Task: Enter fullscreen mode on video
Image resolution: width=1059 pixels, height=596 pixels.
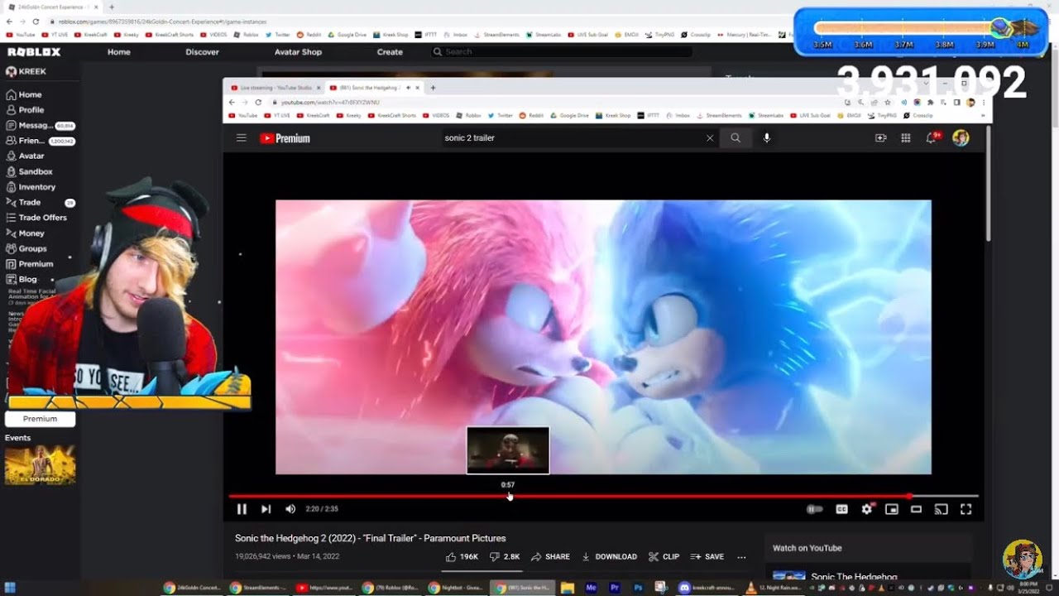Action: click(x=966, y=509)
